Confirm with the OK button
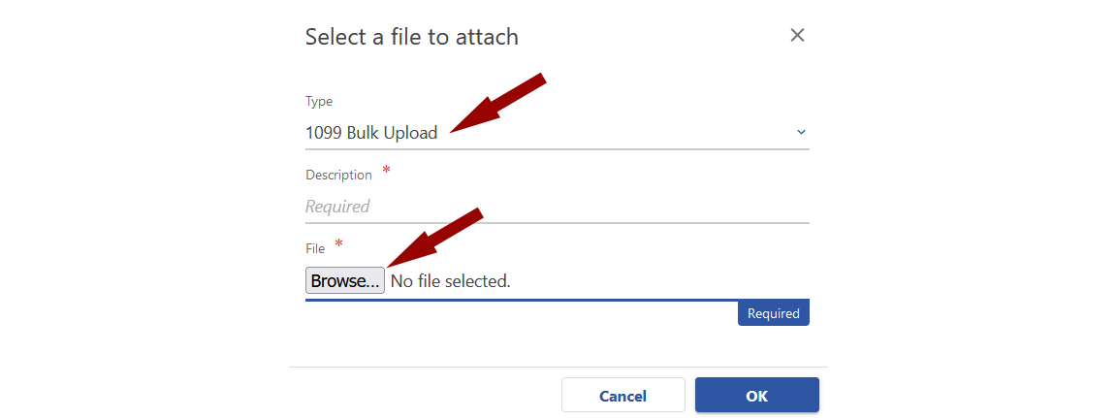The image size is (1117, 418). tap(756, 396)
